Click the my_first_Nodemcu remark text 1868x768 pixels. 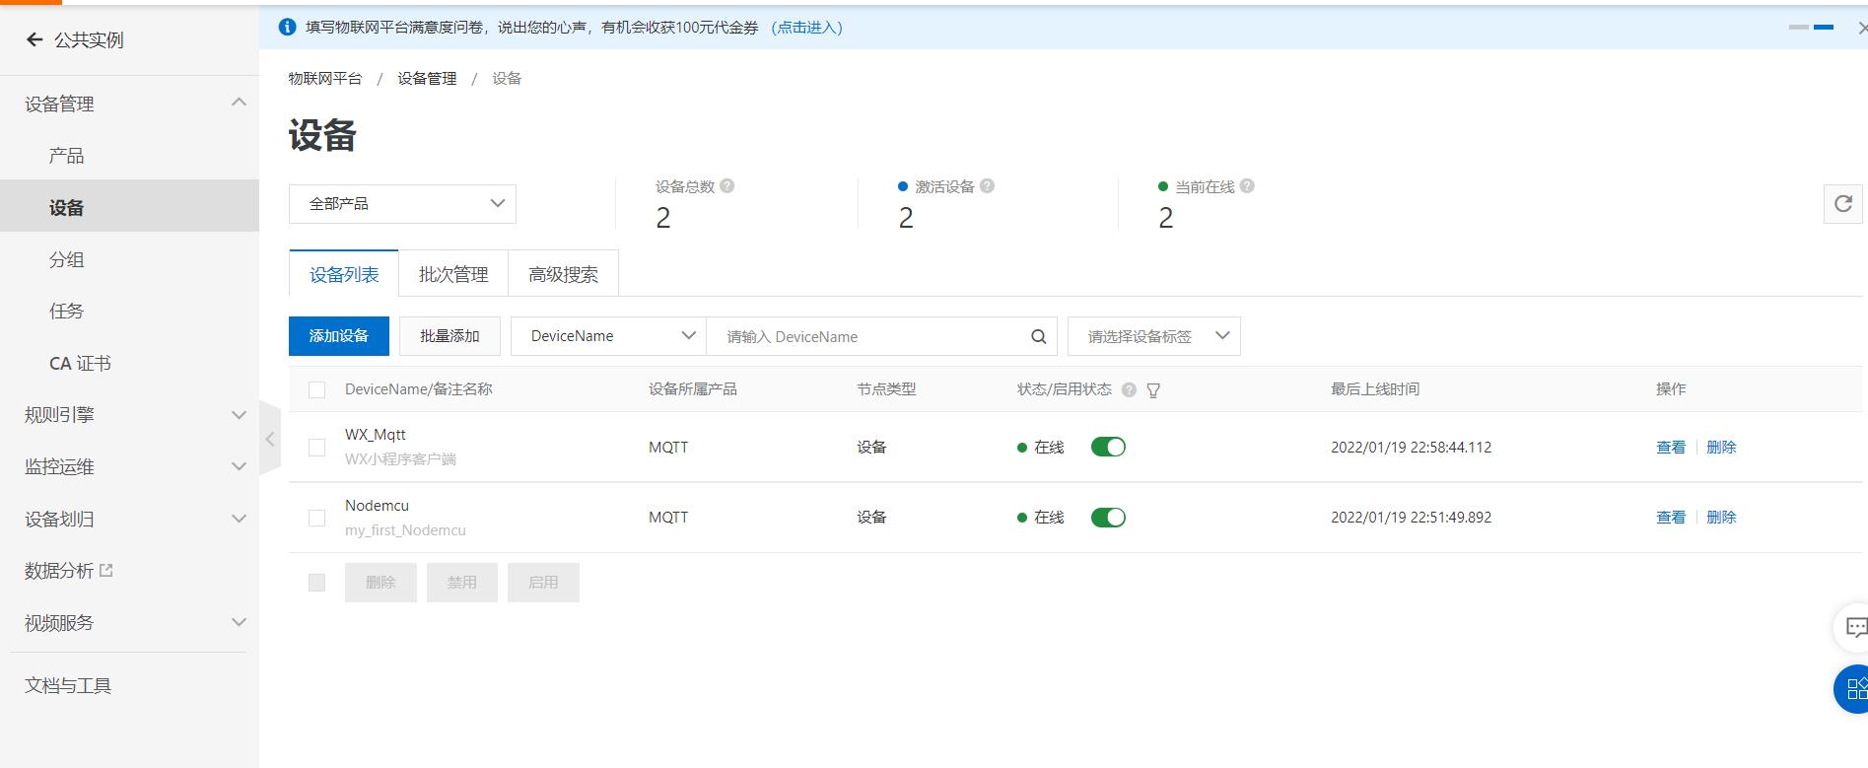click(405, 530)
